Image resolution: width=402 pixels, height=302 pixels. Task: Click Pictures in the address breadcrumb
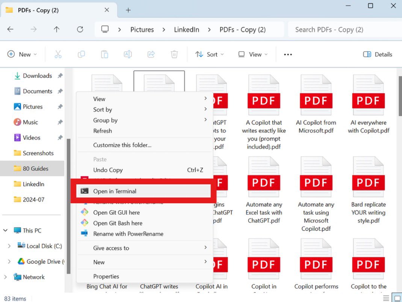click(142, 30)
